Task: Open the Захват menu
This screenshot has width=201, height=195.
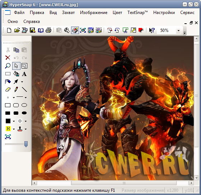Action: click(68, 13)
